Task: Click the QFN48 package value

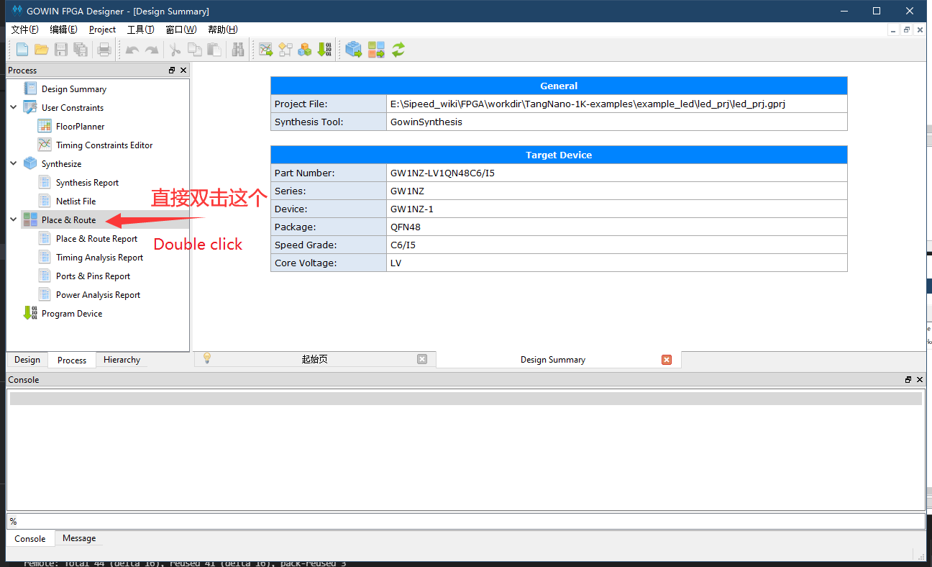Action: pyautogui.click(x=405, y=227)
